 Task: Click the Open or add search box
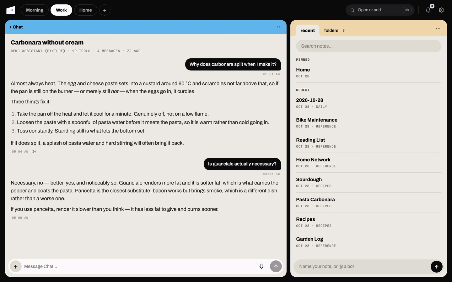tap(380, 10)
